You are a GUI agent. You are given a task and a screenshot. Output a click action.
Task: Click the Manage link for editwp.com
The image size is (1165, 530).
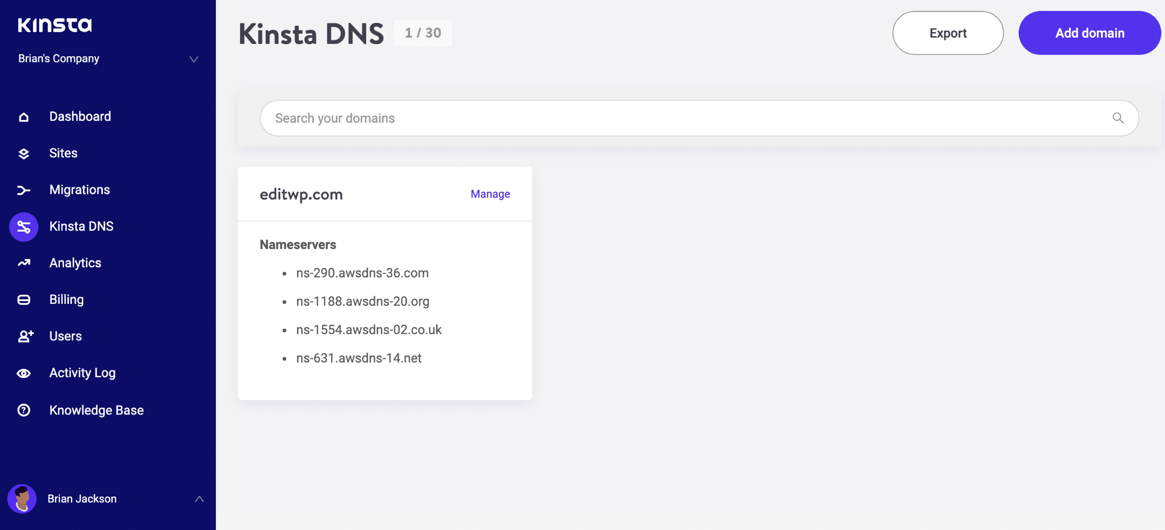click(490, 193)
